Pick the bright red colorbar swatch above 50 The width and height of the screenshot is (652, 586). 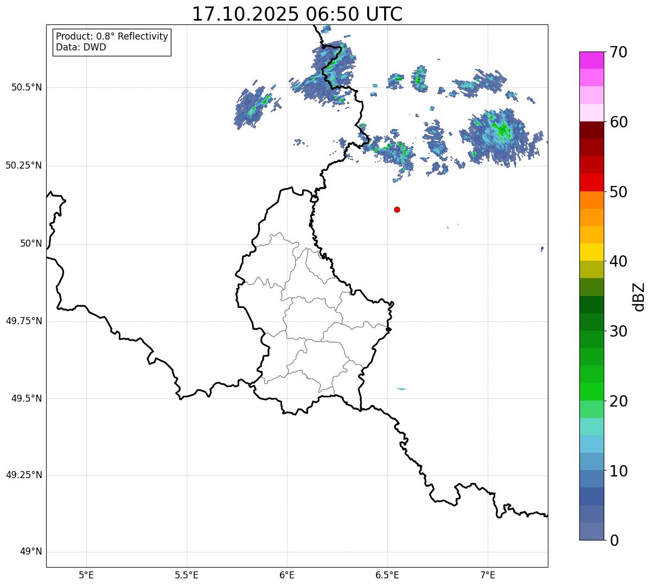tap(592, 183)
